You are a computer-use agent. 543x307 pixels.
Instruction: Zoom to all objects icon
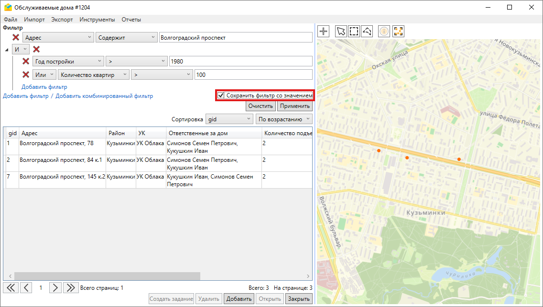coord(398,32)
